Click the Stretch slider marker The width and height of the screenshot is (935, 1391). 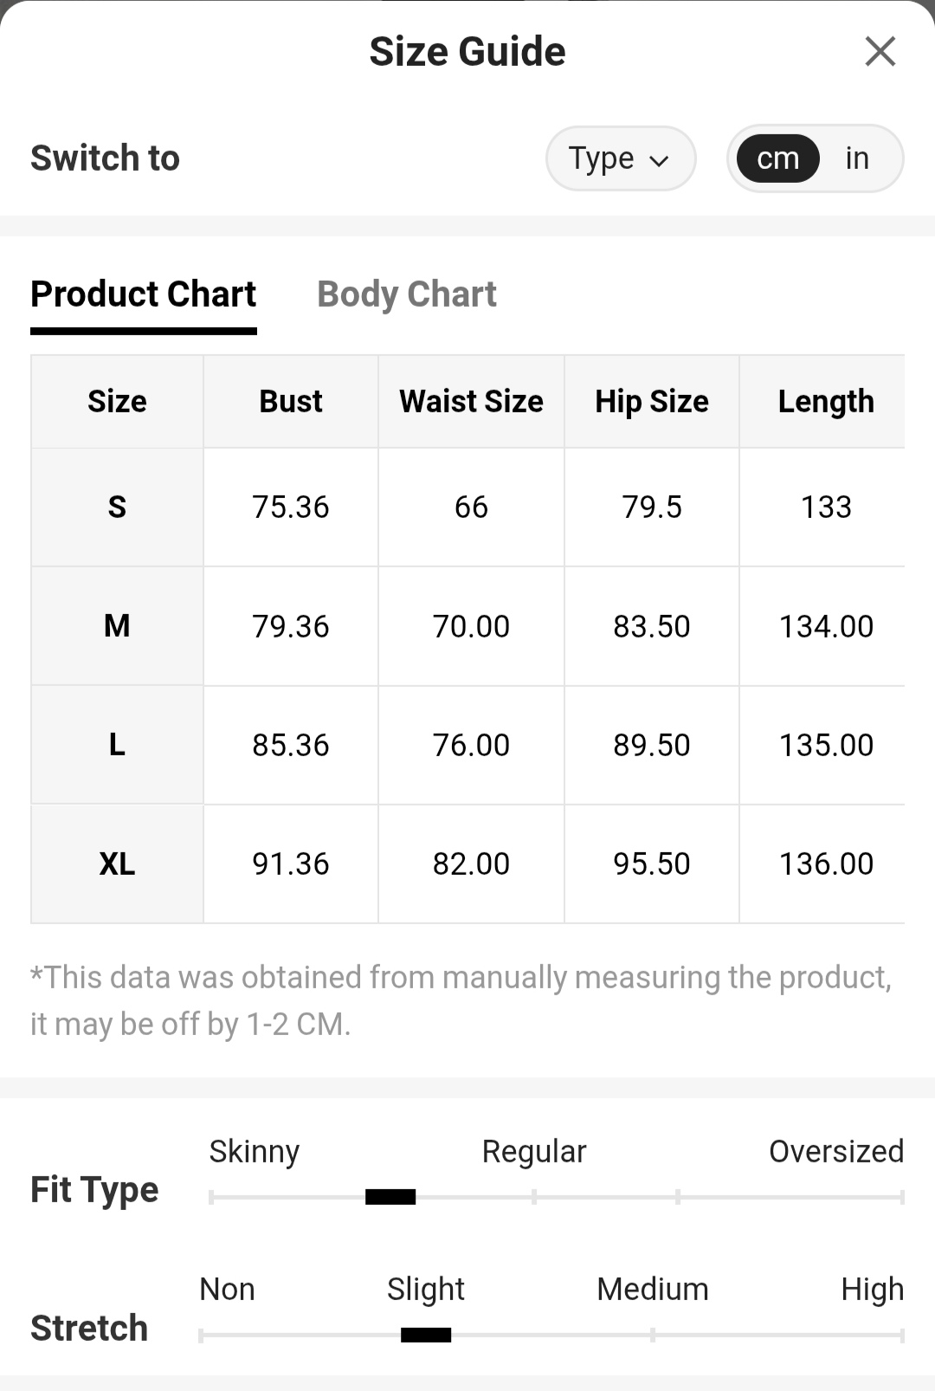coord(426,1335)
